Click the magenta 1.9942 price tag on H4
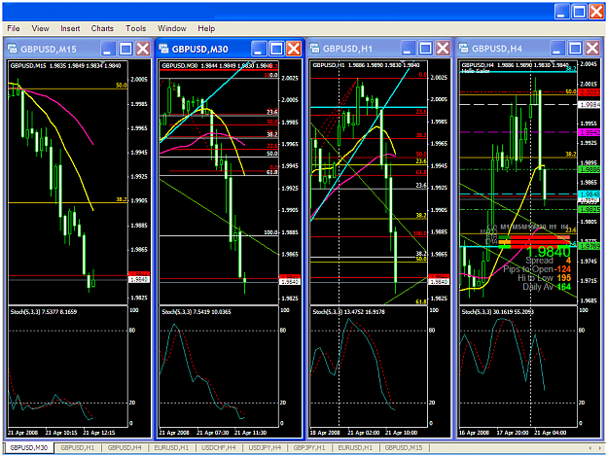 pos(589,132)
